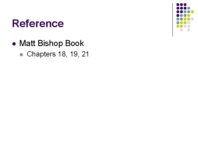Click the word "Book" in the first bullet
The height and width of the screenshot is (148, 198).
[75, 43]
